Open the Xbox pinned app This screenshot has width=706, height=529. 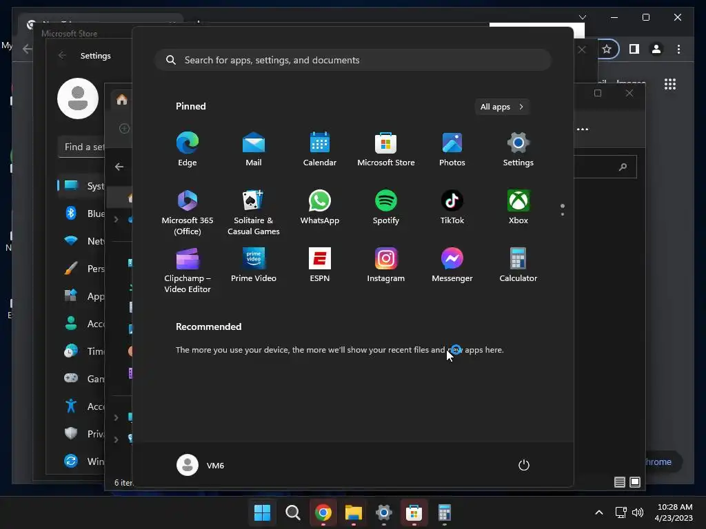click(518, 207)
